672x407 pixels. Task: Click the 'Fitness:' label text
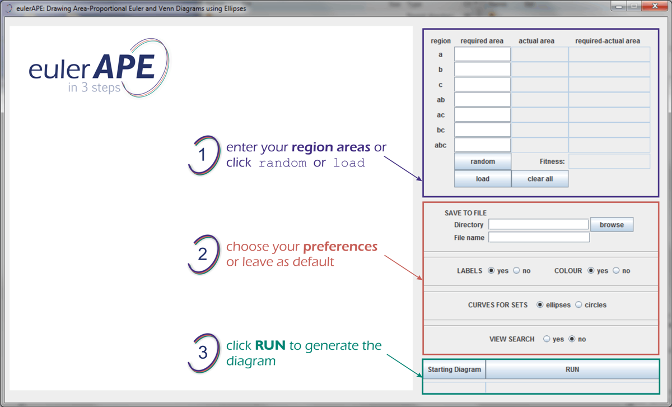pyautogui.click(x=551, y=161)
